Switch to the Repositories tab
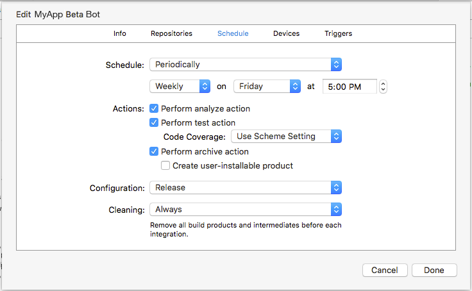The width and height of the screenshot is (472, 291). pyautogui.click(x=171, y=33)
